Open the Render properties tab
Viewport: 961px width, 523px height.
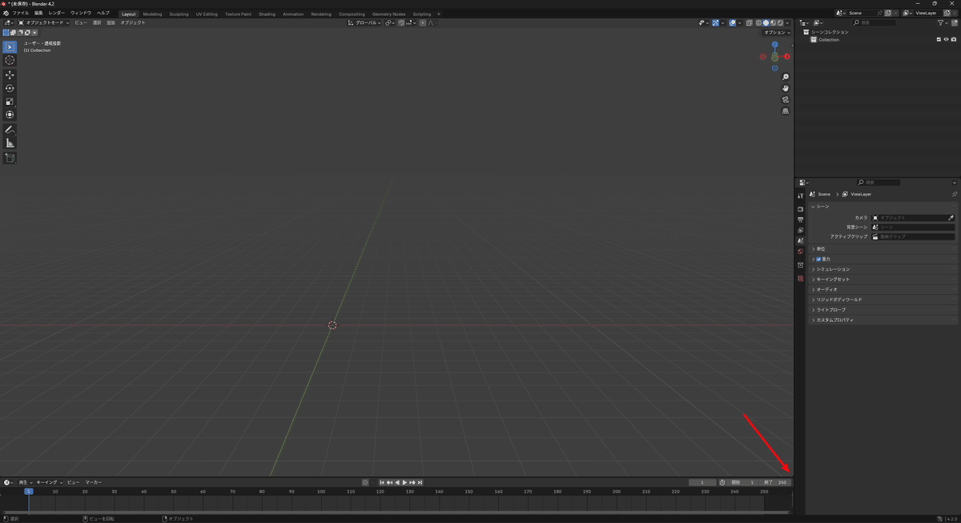pos(800,209)
